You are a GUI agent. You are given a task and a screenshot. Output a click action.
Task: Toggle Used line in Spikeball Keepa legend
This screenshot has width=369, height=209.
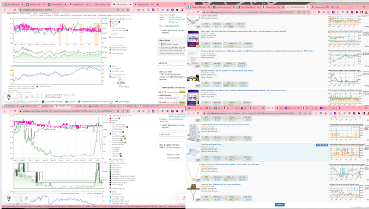[112, 134]
